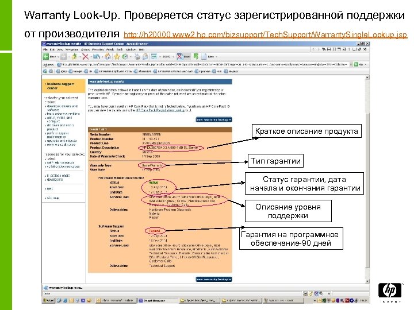Click download drivers and software sidebar link
The image size is (414, 310).
coord(62,108)
